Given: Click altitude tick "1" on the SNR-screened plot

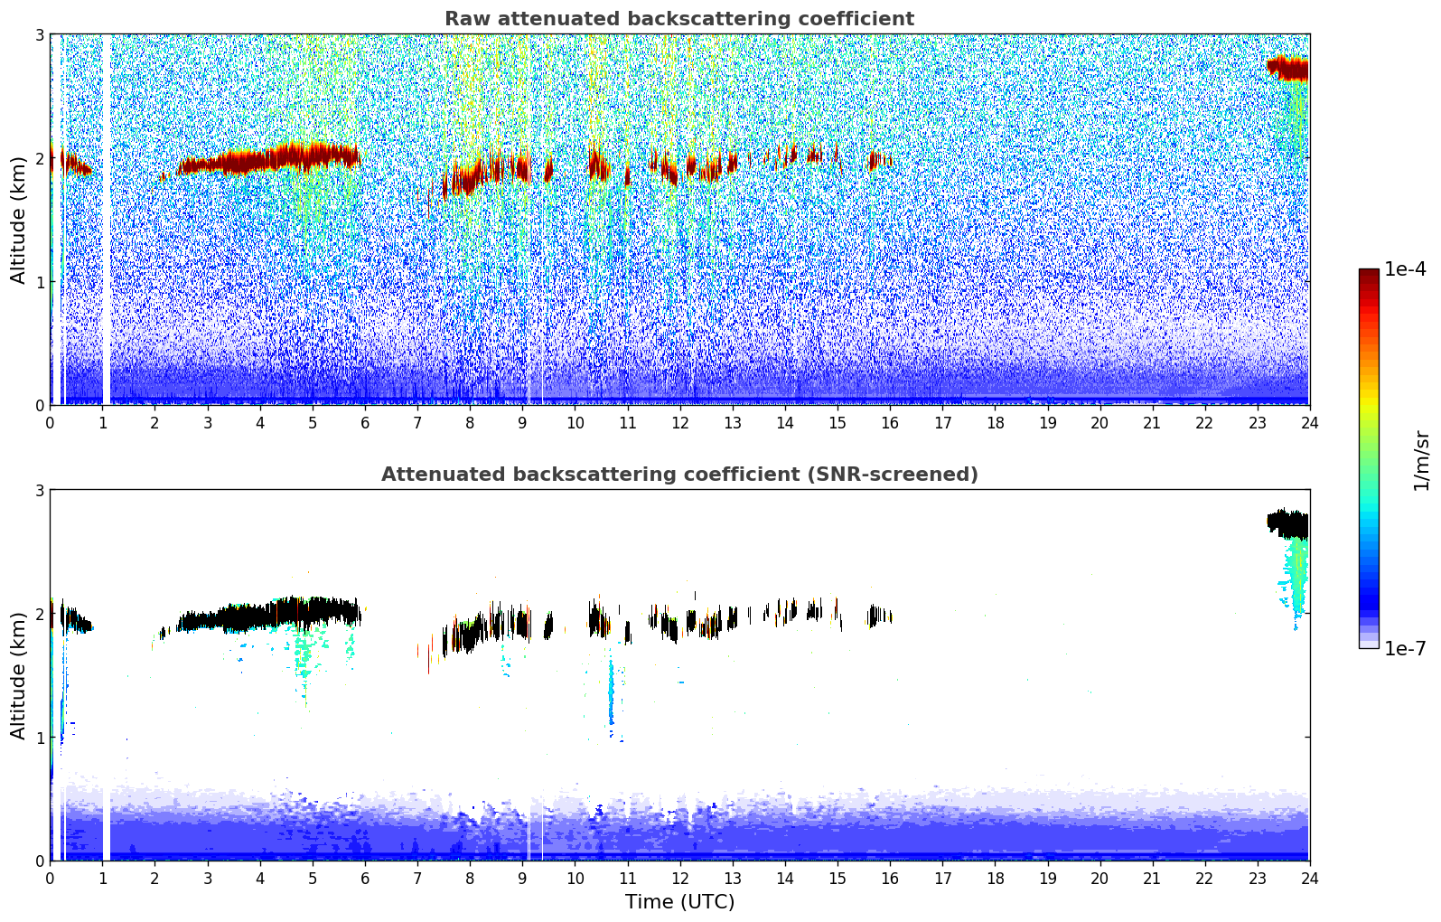Looking at the screenshot, I should 39,738.
